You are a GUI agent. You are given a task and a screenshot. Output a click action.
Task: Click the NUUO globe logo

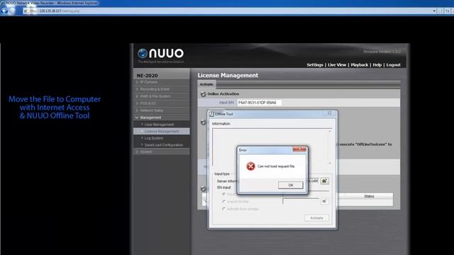coord(142,54)
